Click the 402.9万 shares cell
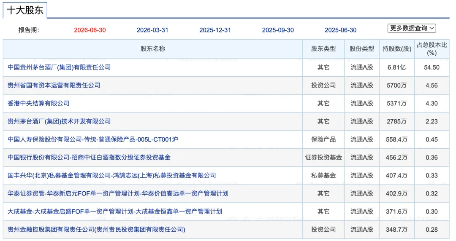456x241 pixels. click(396, 193)
